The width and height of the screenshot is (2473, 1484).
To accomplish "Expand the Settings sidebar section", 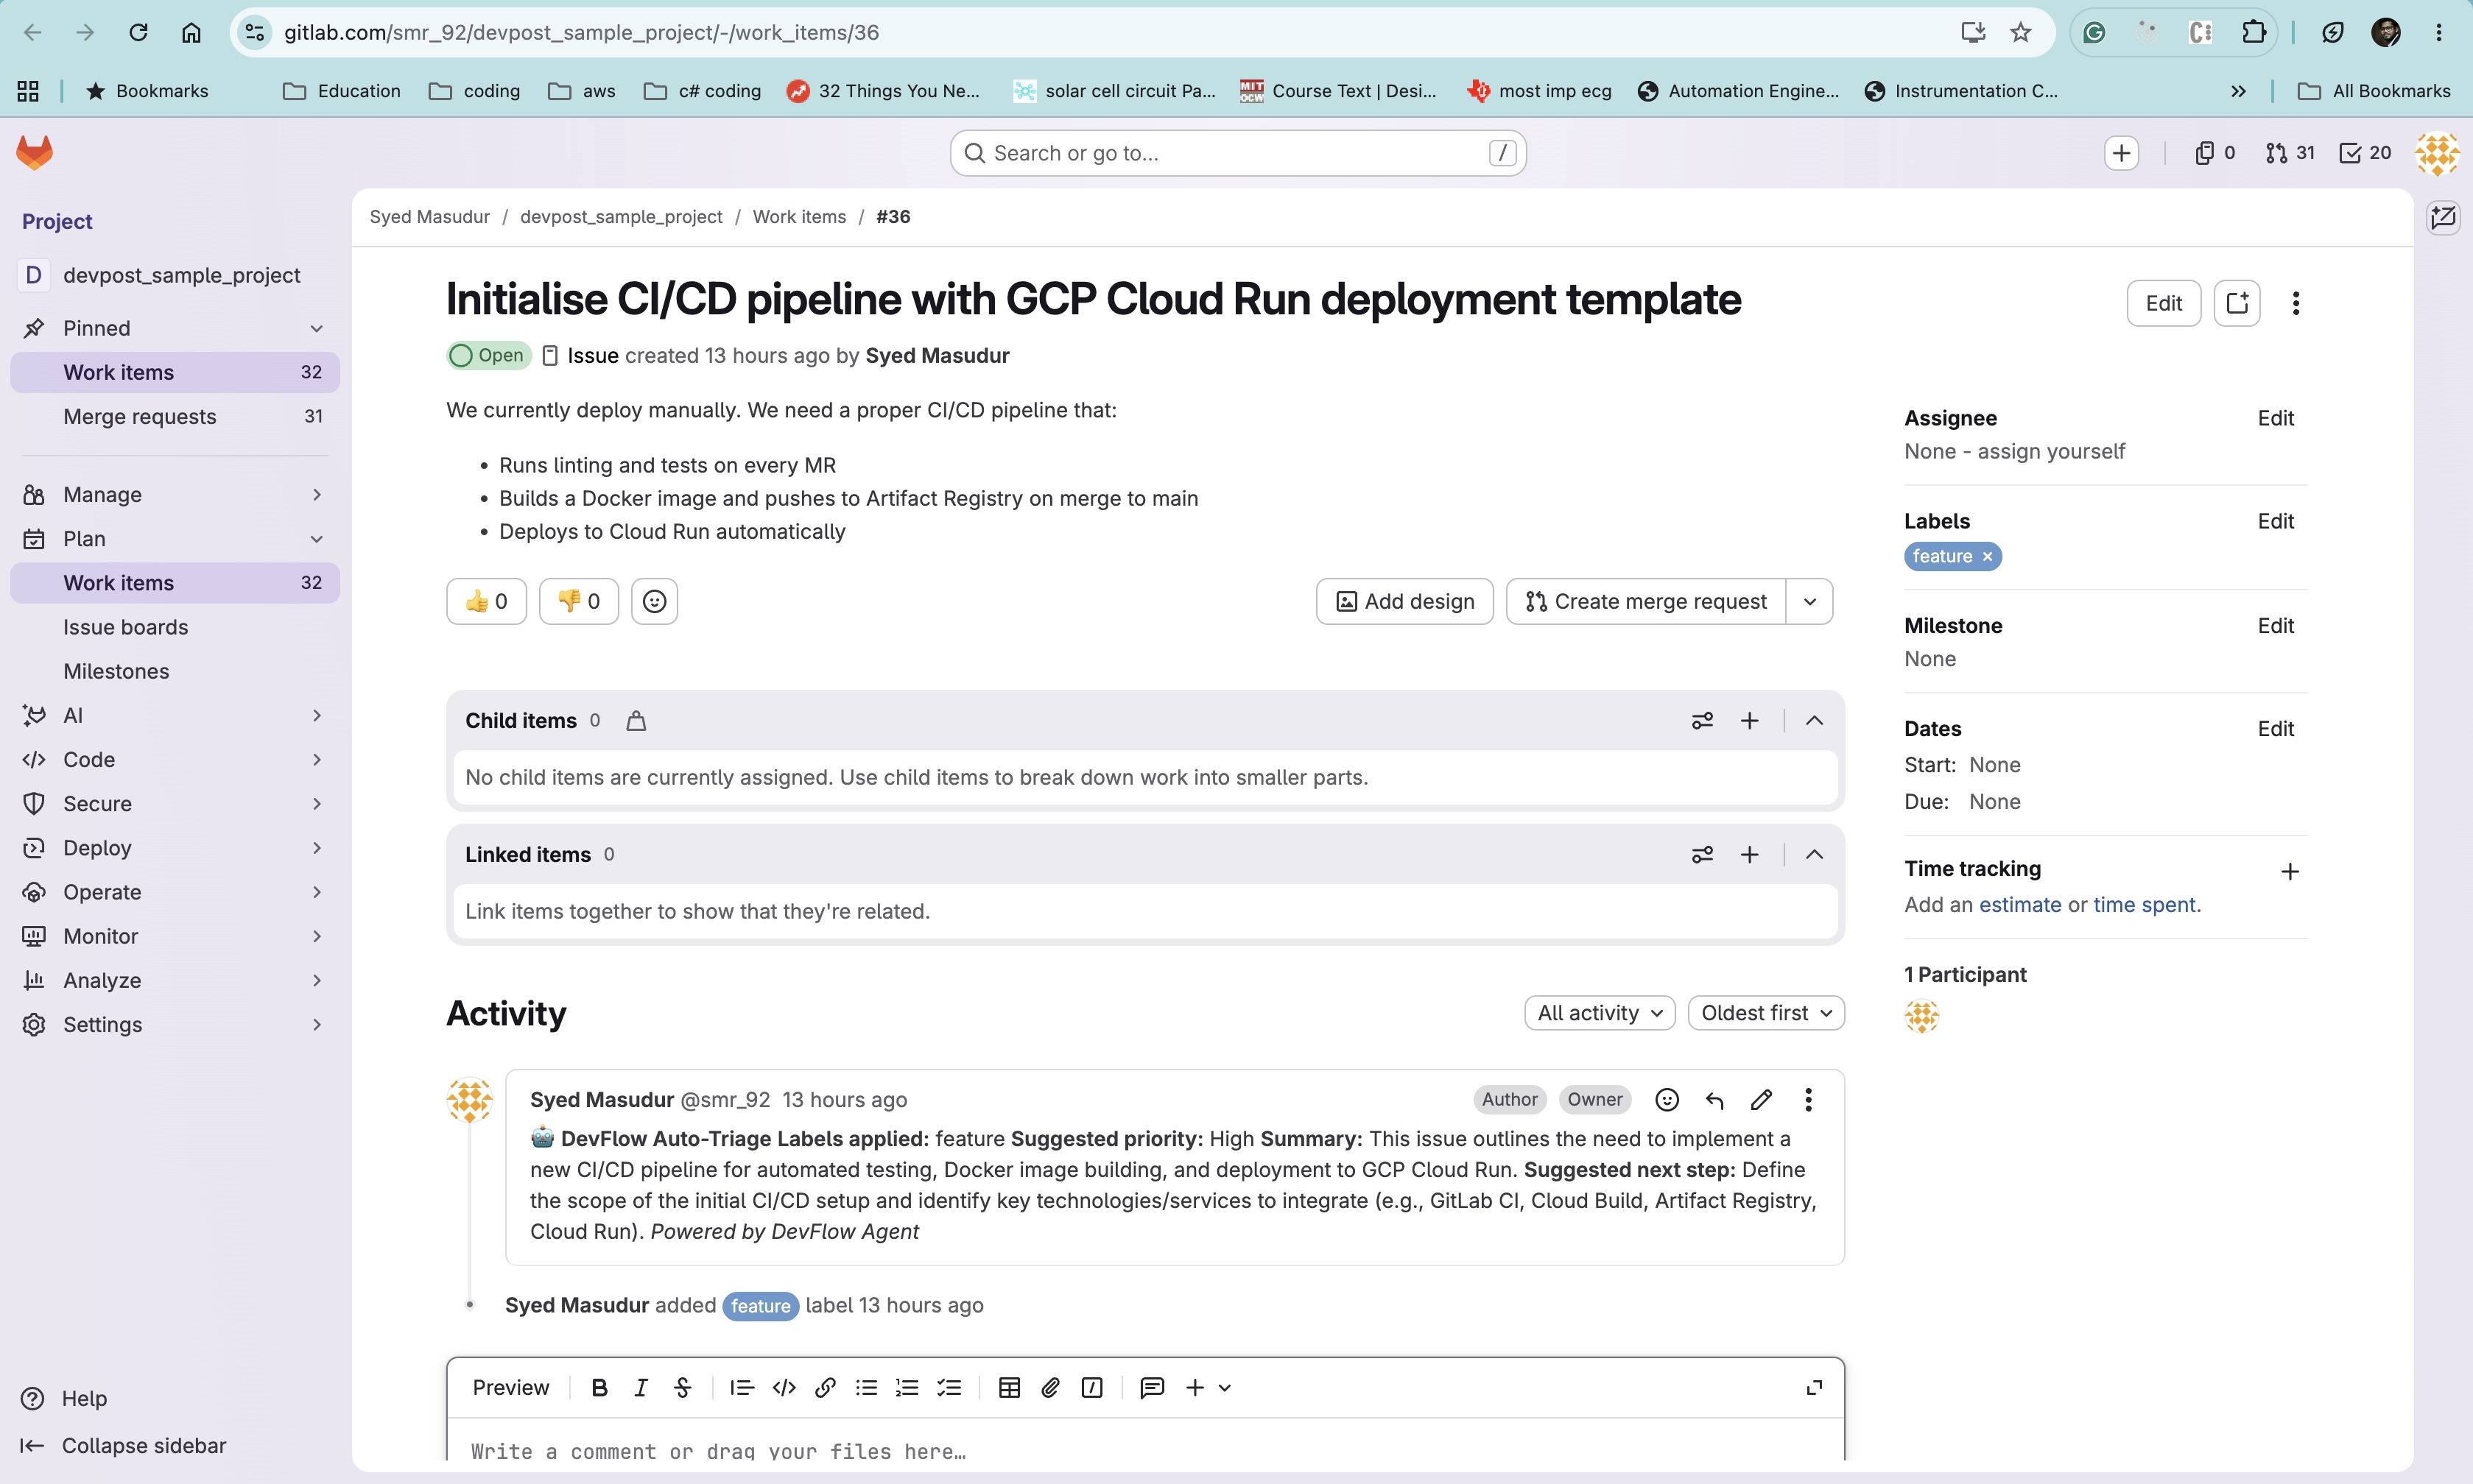I will [175, 1025].
